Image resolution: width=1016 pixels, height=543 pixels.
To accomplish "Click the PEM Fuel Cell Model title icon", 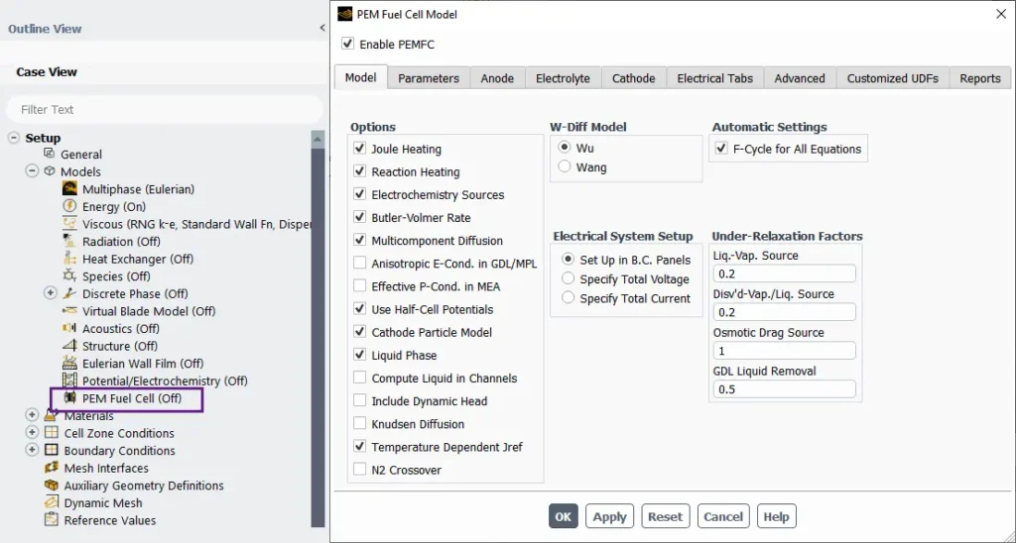I will click(344, 14).
